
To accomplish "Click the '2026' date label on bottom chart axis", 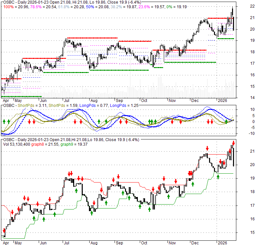I will coord(223,243).
